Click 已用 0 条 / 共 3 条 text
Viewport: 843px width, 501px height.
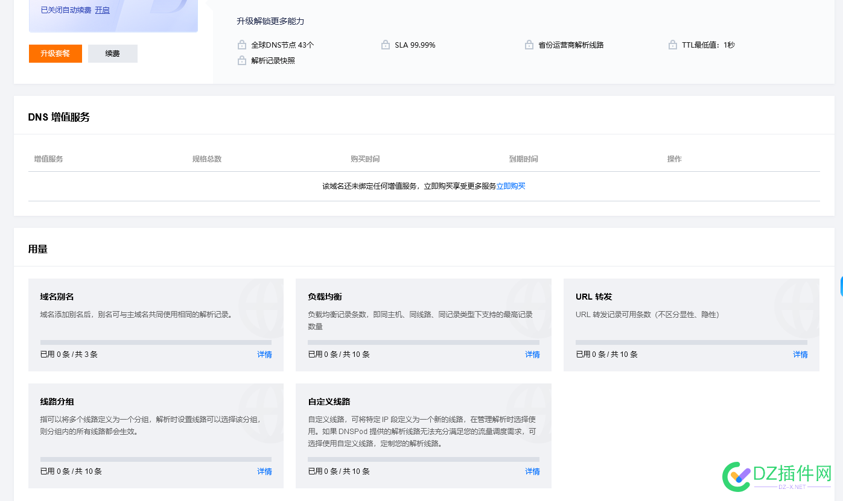coord(69,354)
